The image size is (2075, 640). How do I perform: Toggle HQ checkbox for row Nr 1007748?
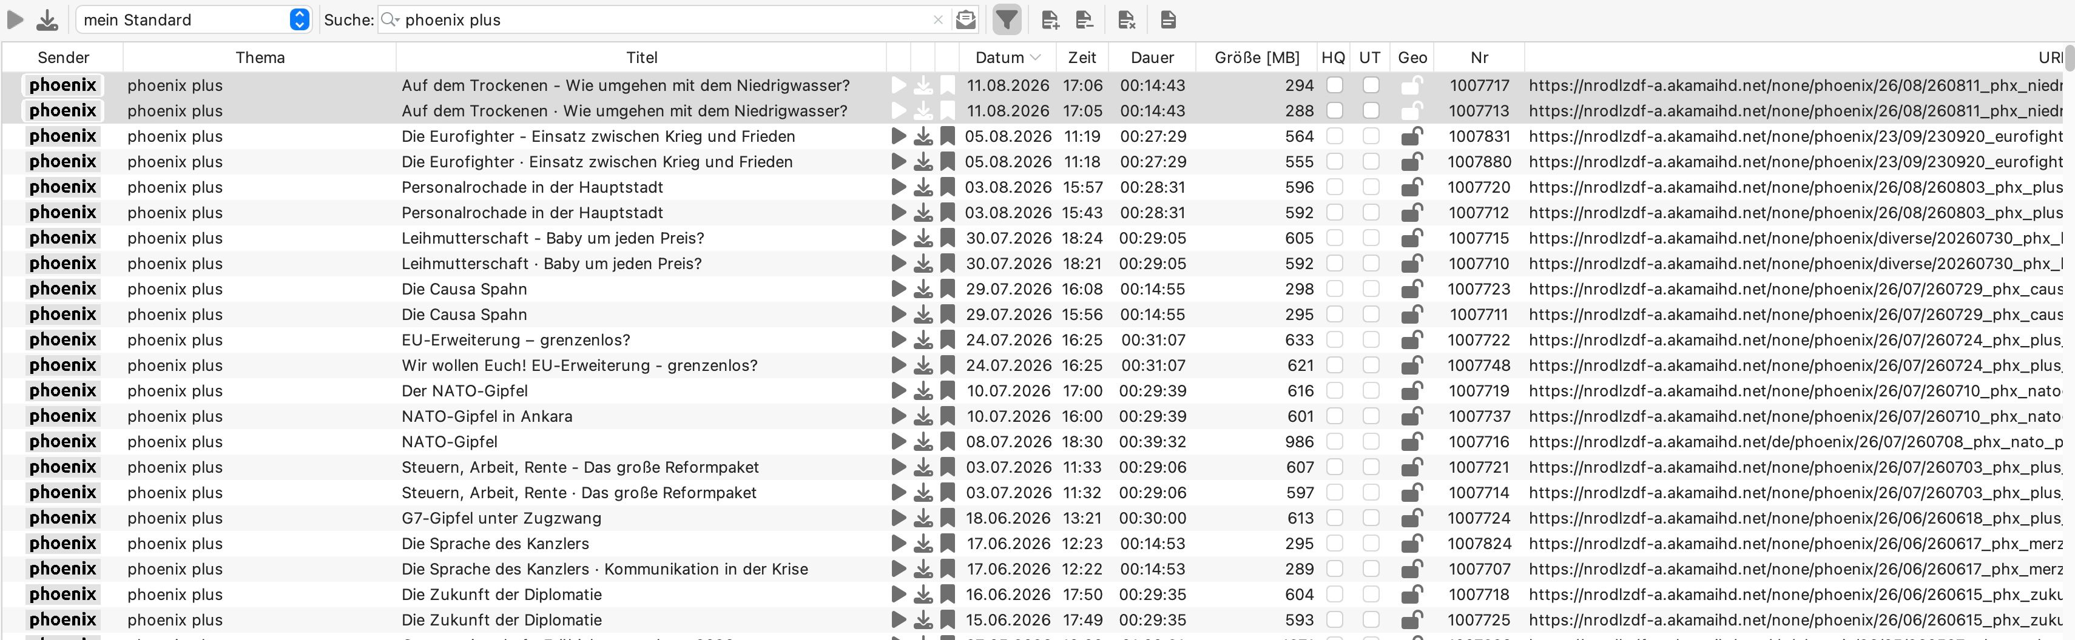(1335, 365)
